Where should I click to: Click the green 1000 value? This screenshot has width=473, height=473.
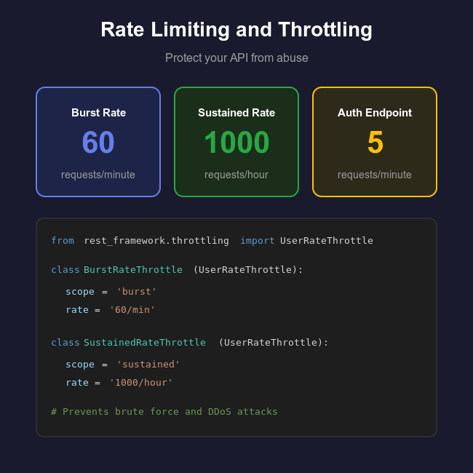coord(236,143)
